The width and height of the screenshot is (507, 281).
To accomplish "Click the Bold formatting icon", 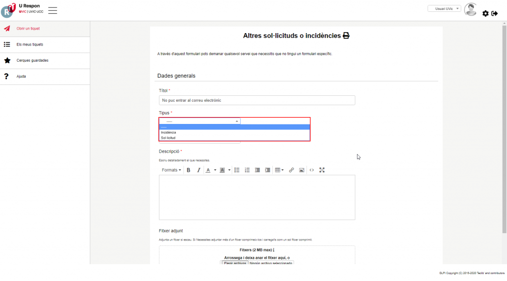I will click(189, 170).
